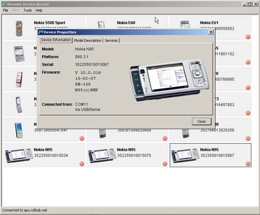Open the Tools menu

28,10
